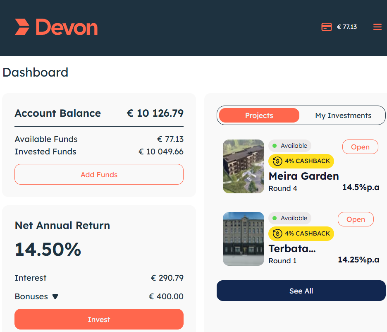Screen dimensions: 387x332
Task: Switch to the My Investments tab
Action: click(343, 115)
